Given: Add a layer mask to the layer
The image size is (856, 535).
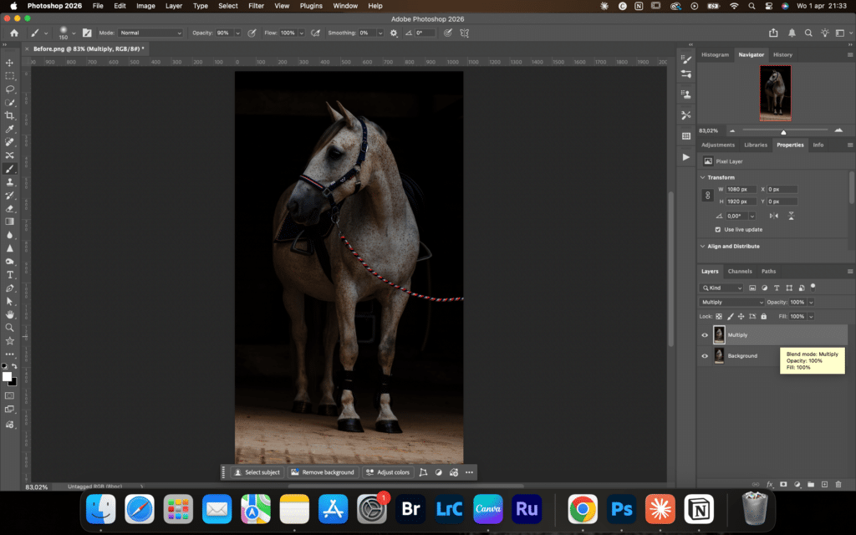Looking at the screenshot, I should pyautogui.click(x=783, y=484).
